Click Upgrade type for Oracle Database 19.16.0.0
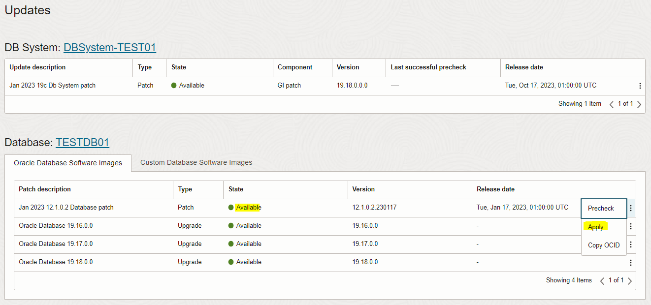The height and width of the screenshot is (305, 651). click(x=190, y=226)
